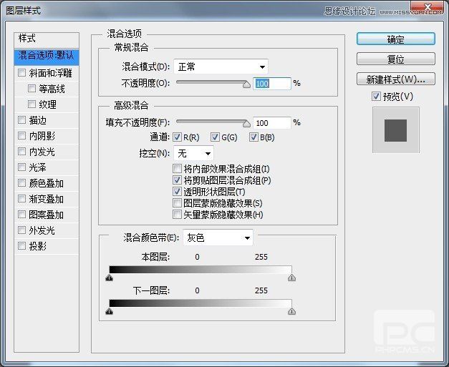The width and height of the screenshot is (449, 367).
Task: Enable the 颜色叠加 checkbox
Action: (x=21, y=183)
